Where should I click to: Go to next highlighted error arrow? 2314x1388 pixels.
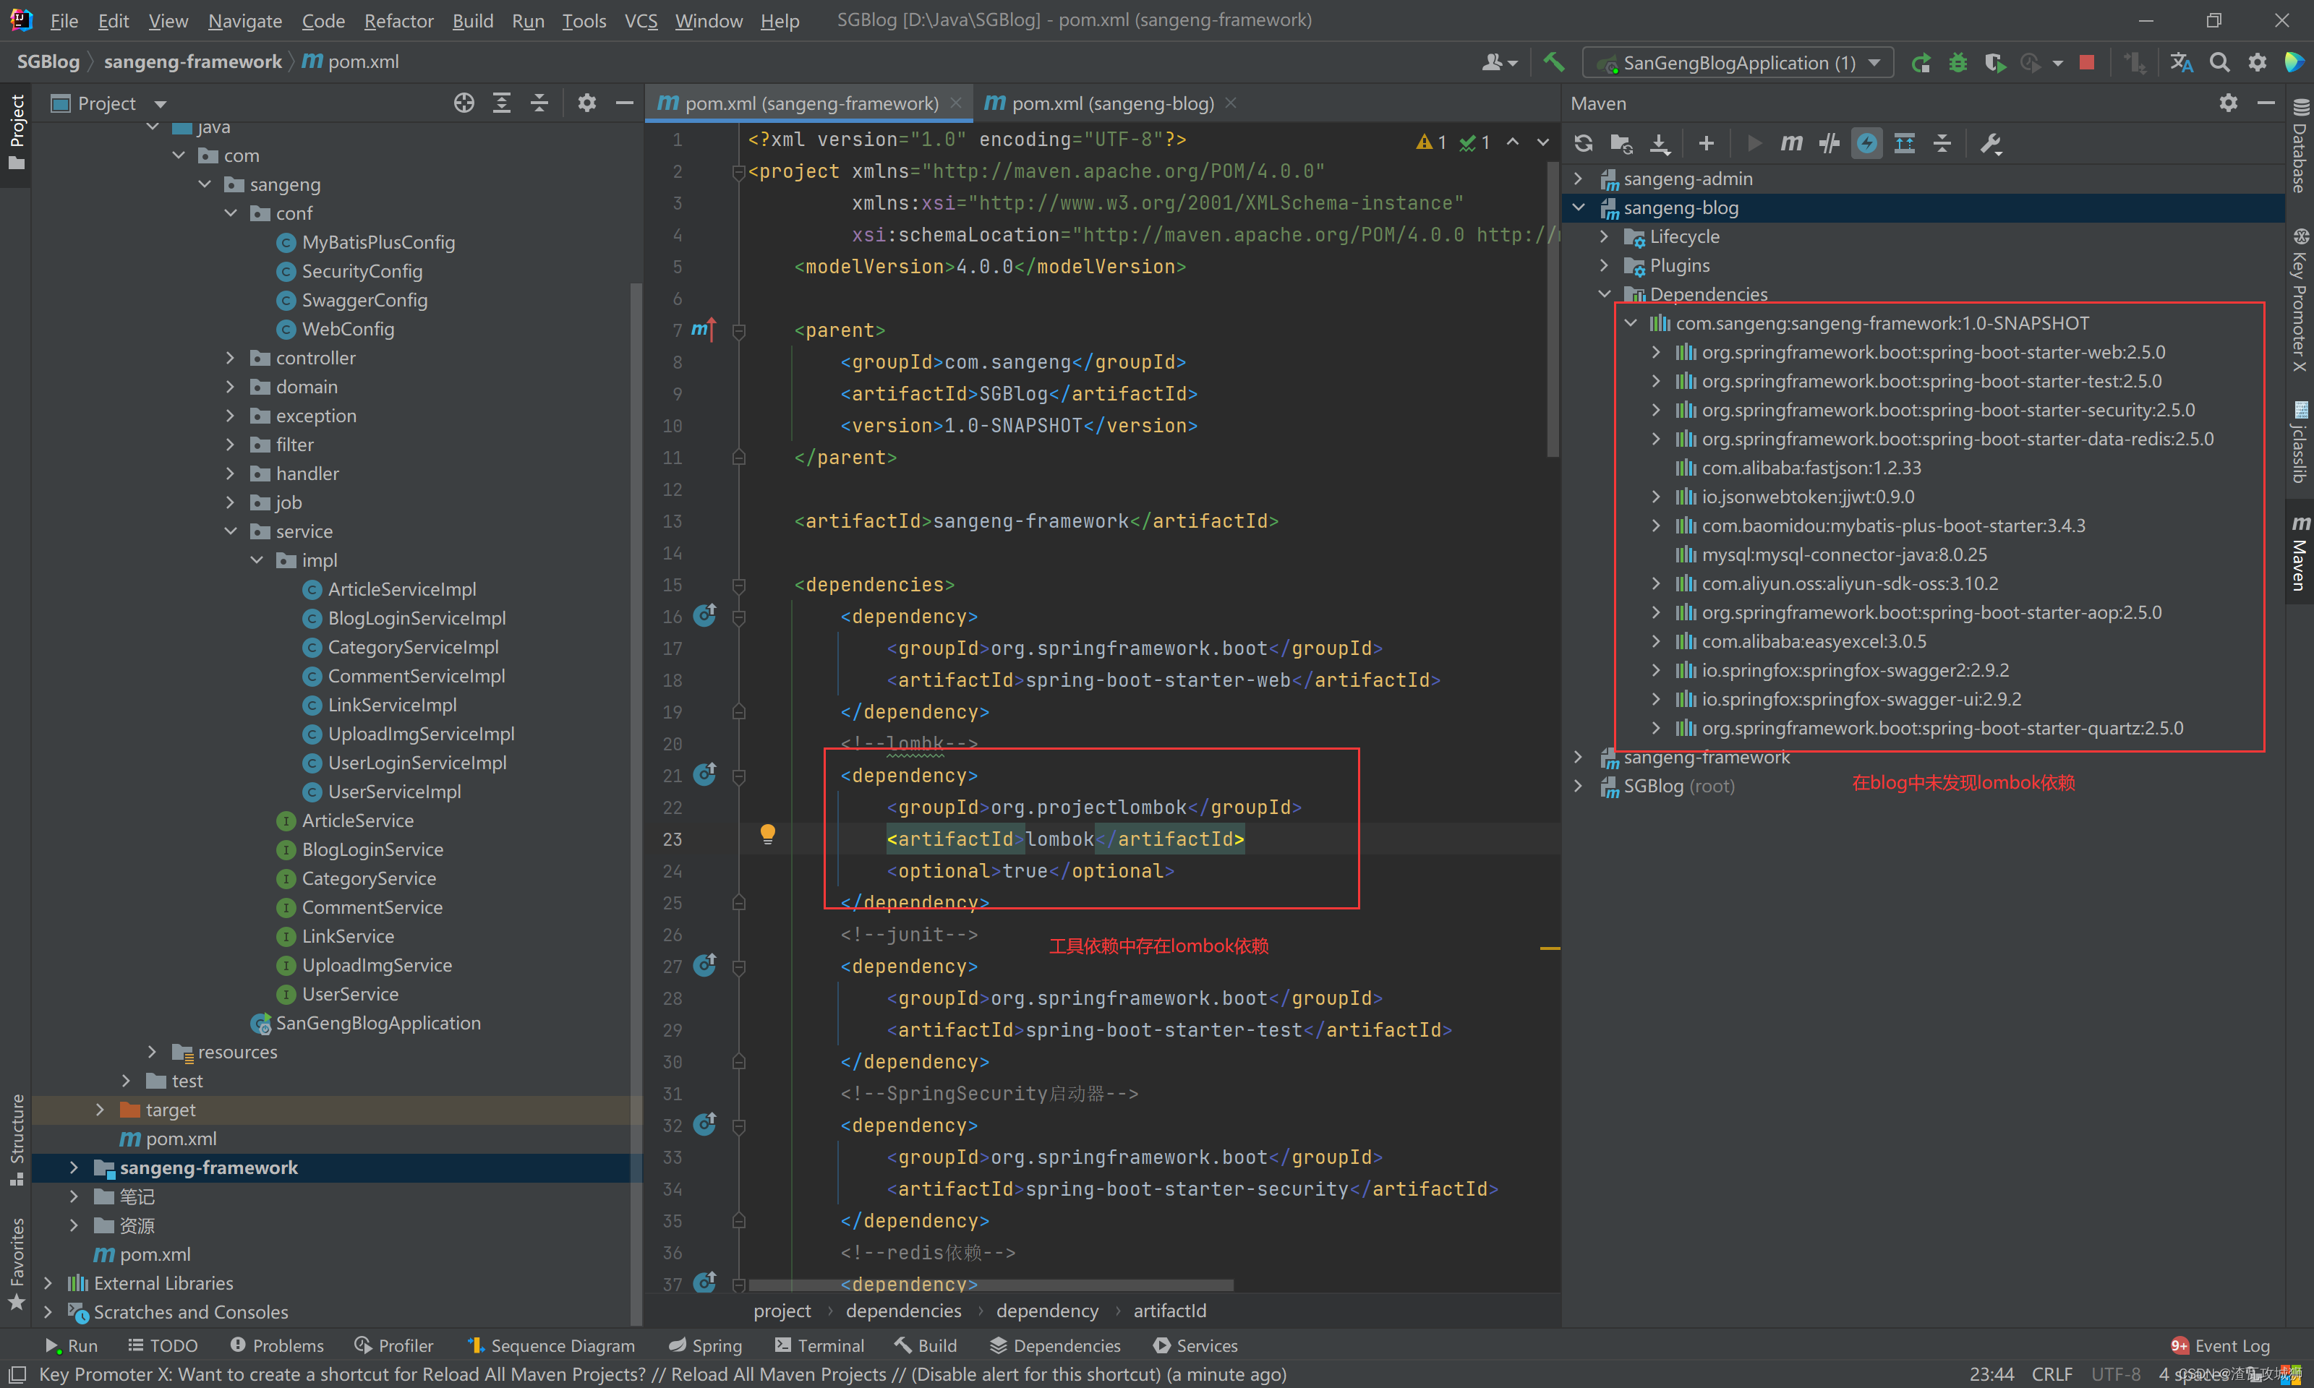(1542, 142)
